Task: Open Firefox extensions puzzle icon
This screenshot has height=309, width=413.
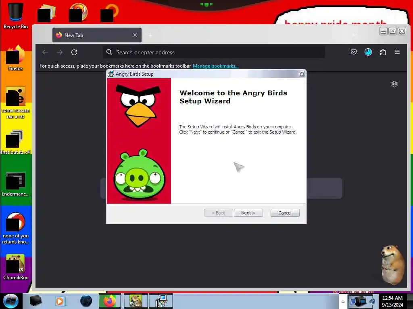Action: [x=383, y=52]
